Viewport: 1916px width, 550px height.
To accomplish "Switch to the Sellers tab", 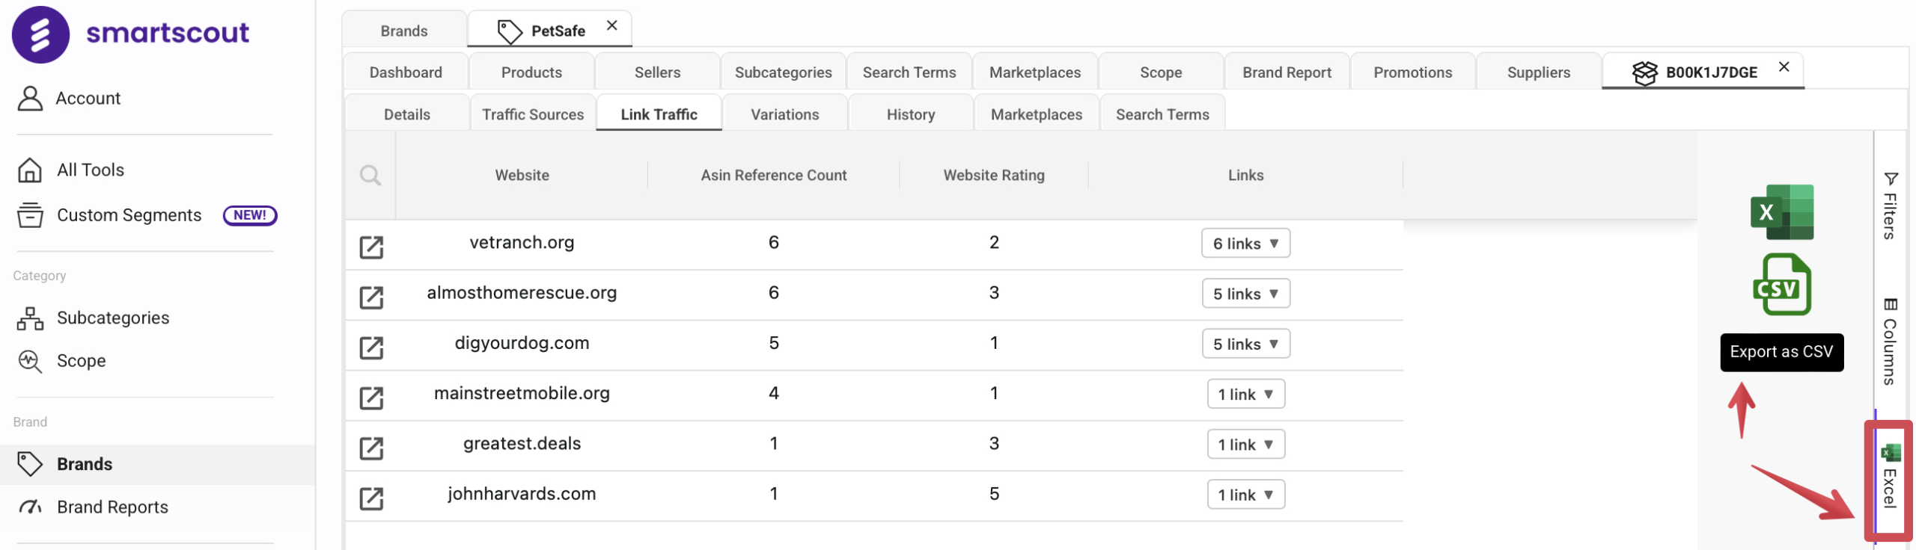I will [657, 72].
